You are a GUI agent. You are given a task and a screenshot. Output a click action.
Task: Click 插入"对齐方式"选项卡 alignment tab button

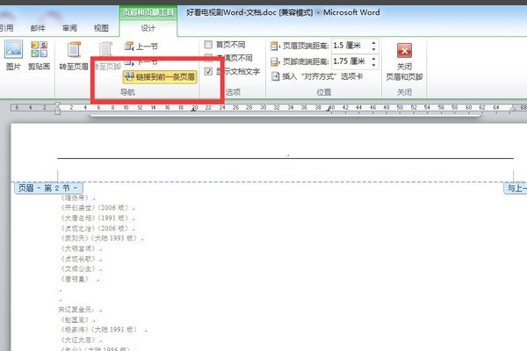(317, 76)
